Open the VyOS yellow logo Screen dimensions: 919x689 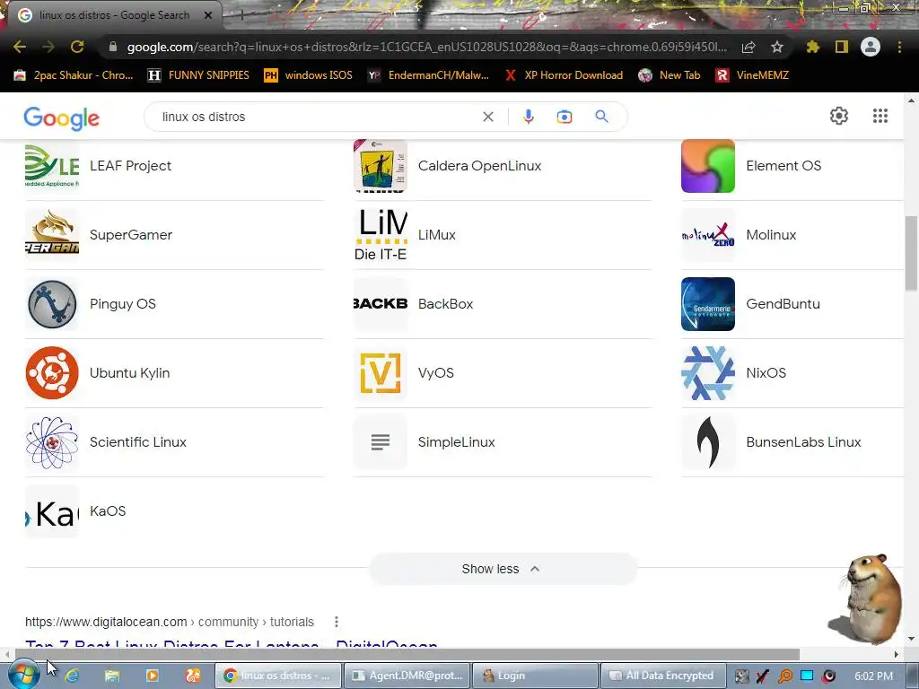pos(381,372)
